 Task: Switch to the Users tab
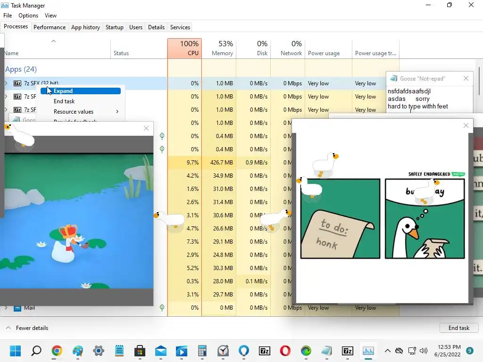[136, 27]
